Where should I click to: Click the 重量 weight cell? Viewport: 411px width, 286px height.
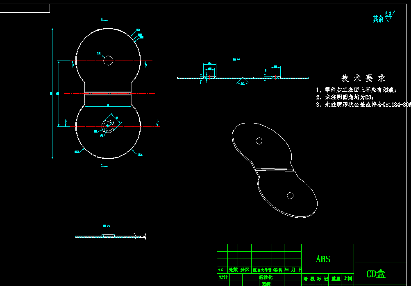point(336,278)
